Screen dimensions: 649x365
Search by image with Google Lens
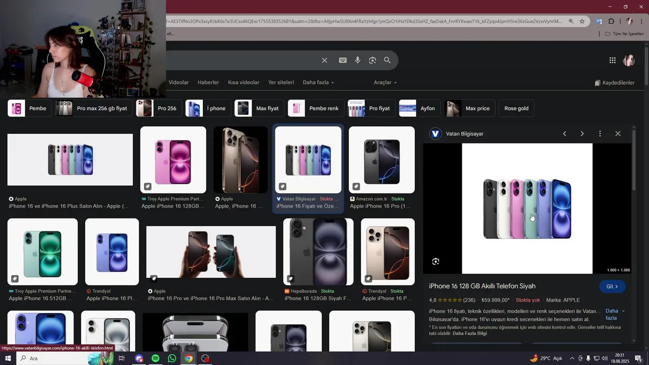coord(373,60)
